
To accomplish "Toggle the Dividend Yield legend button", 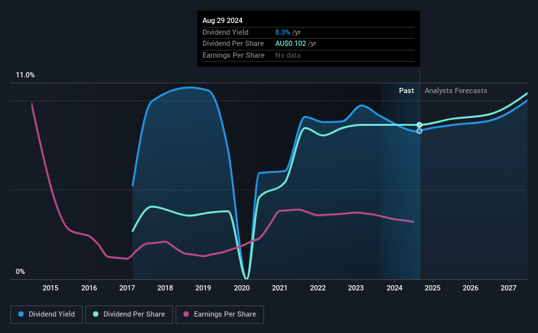I will 47,315.
